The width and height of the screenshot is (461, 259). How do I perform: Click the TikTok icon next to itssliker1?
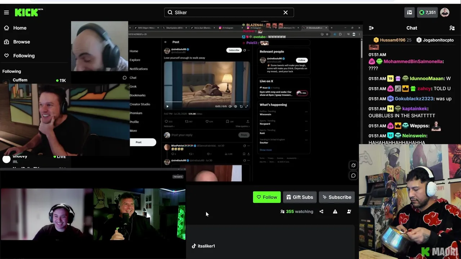(x=194, y=246)
